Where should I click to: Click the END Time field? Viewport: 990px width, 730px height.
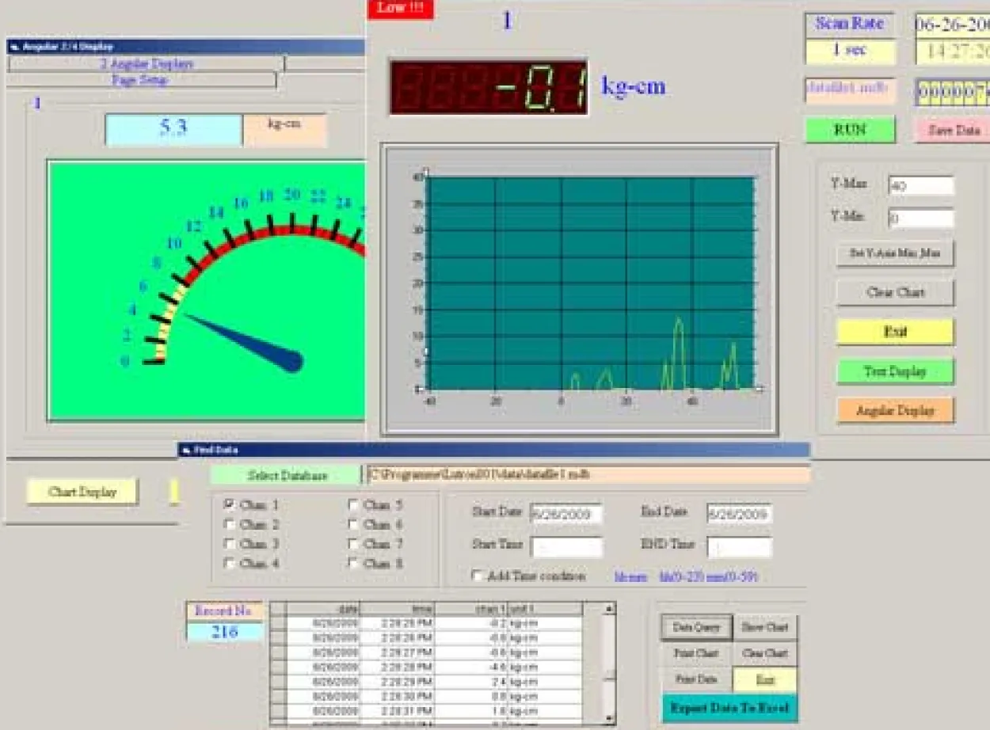point(740,547)
